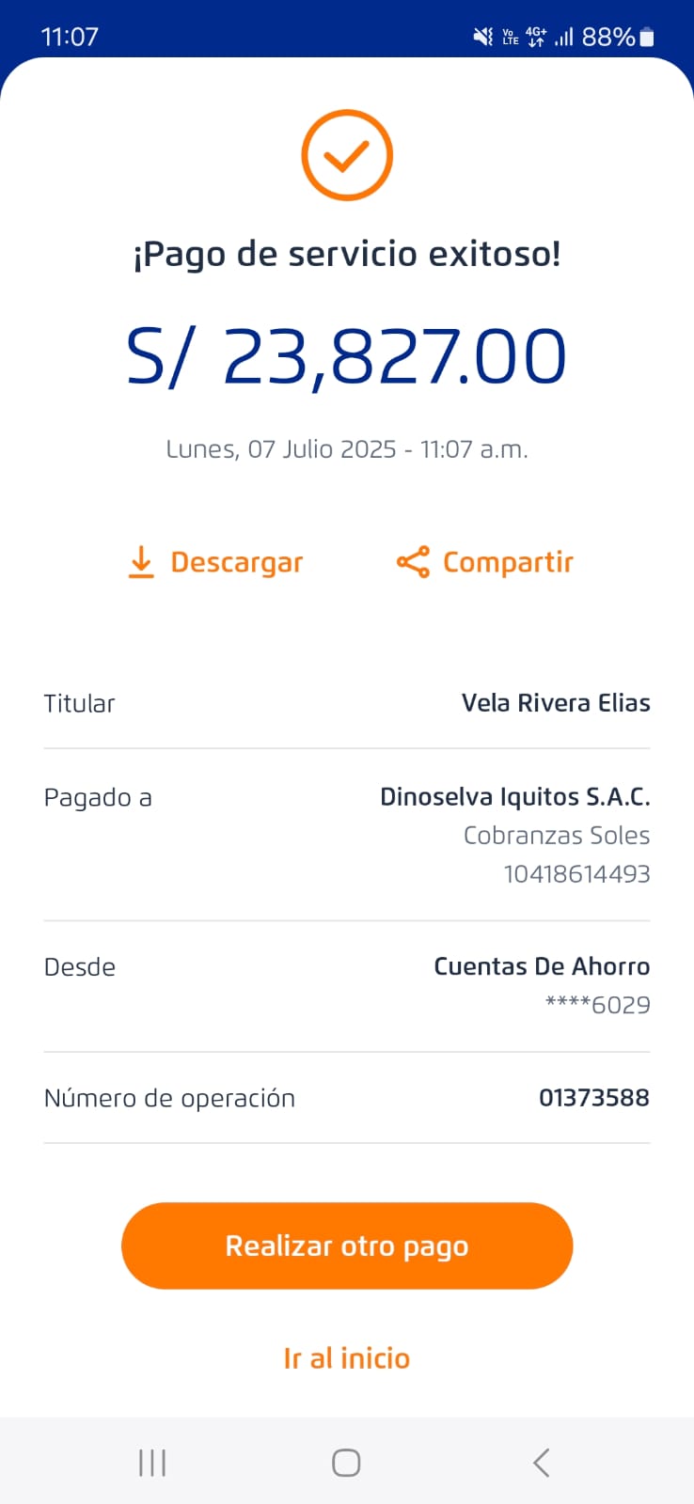694x1504 pixels.
Task: Tap the muted sound status icon
Action: point(482,37)
